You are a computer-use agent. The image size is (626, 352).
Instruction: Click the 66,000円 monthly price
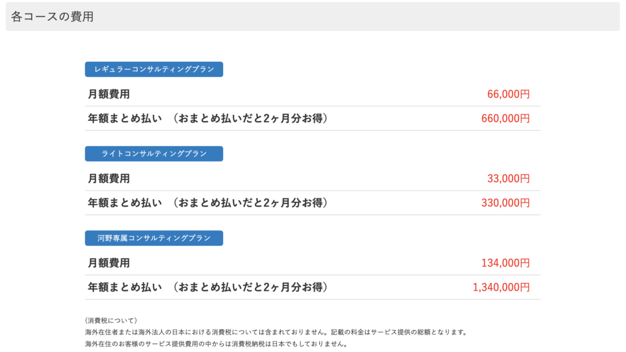508,95
